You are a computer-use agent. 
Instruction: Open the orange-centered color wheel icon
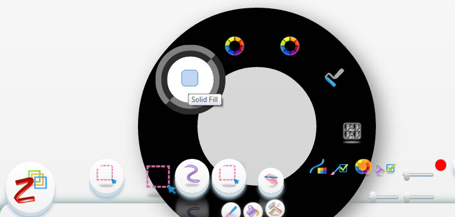pyautogui.click(x=363, y=167)
